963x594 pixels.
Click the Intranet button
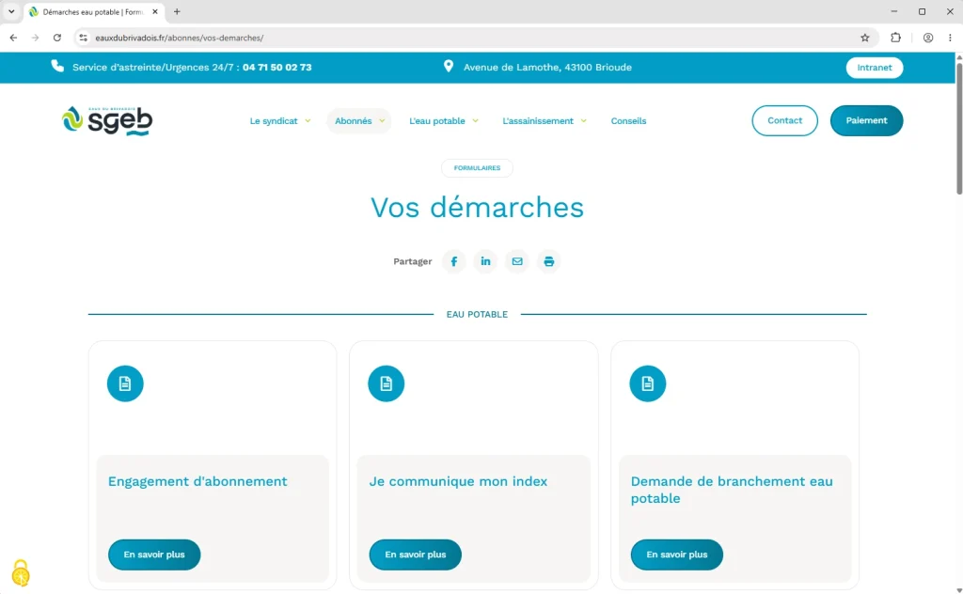[x=875, y=68]
